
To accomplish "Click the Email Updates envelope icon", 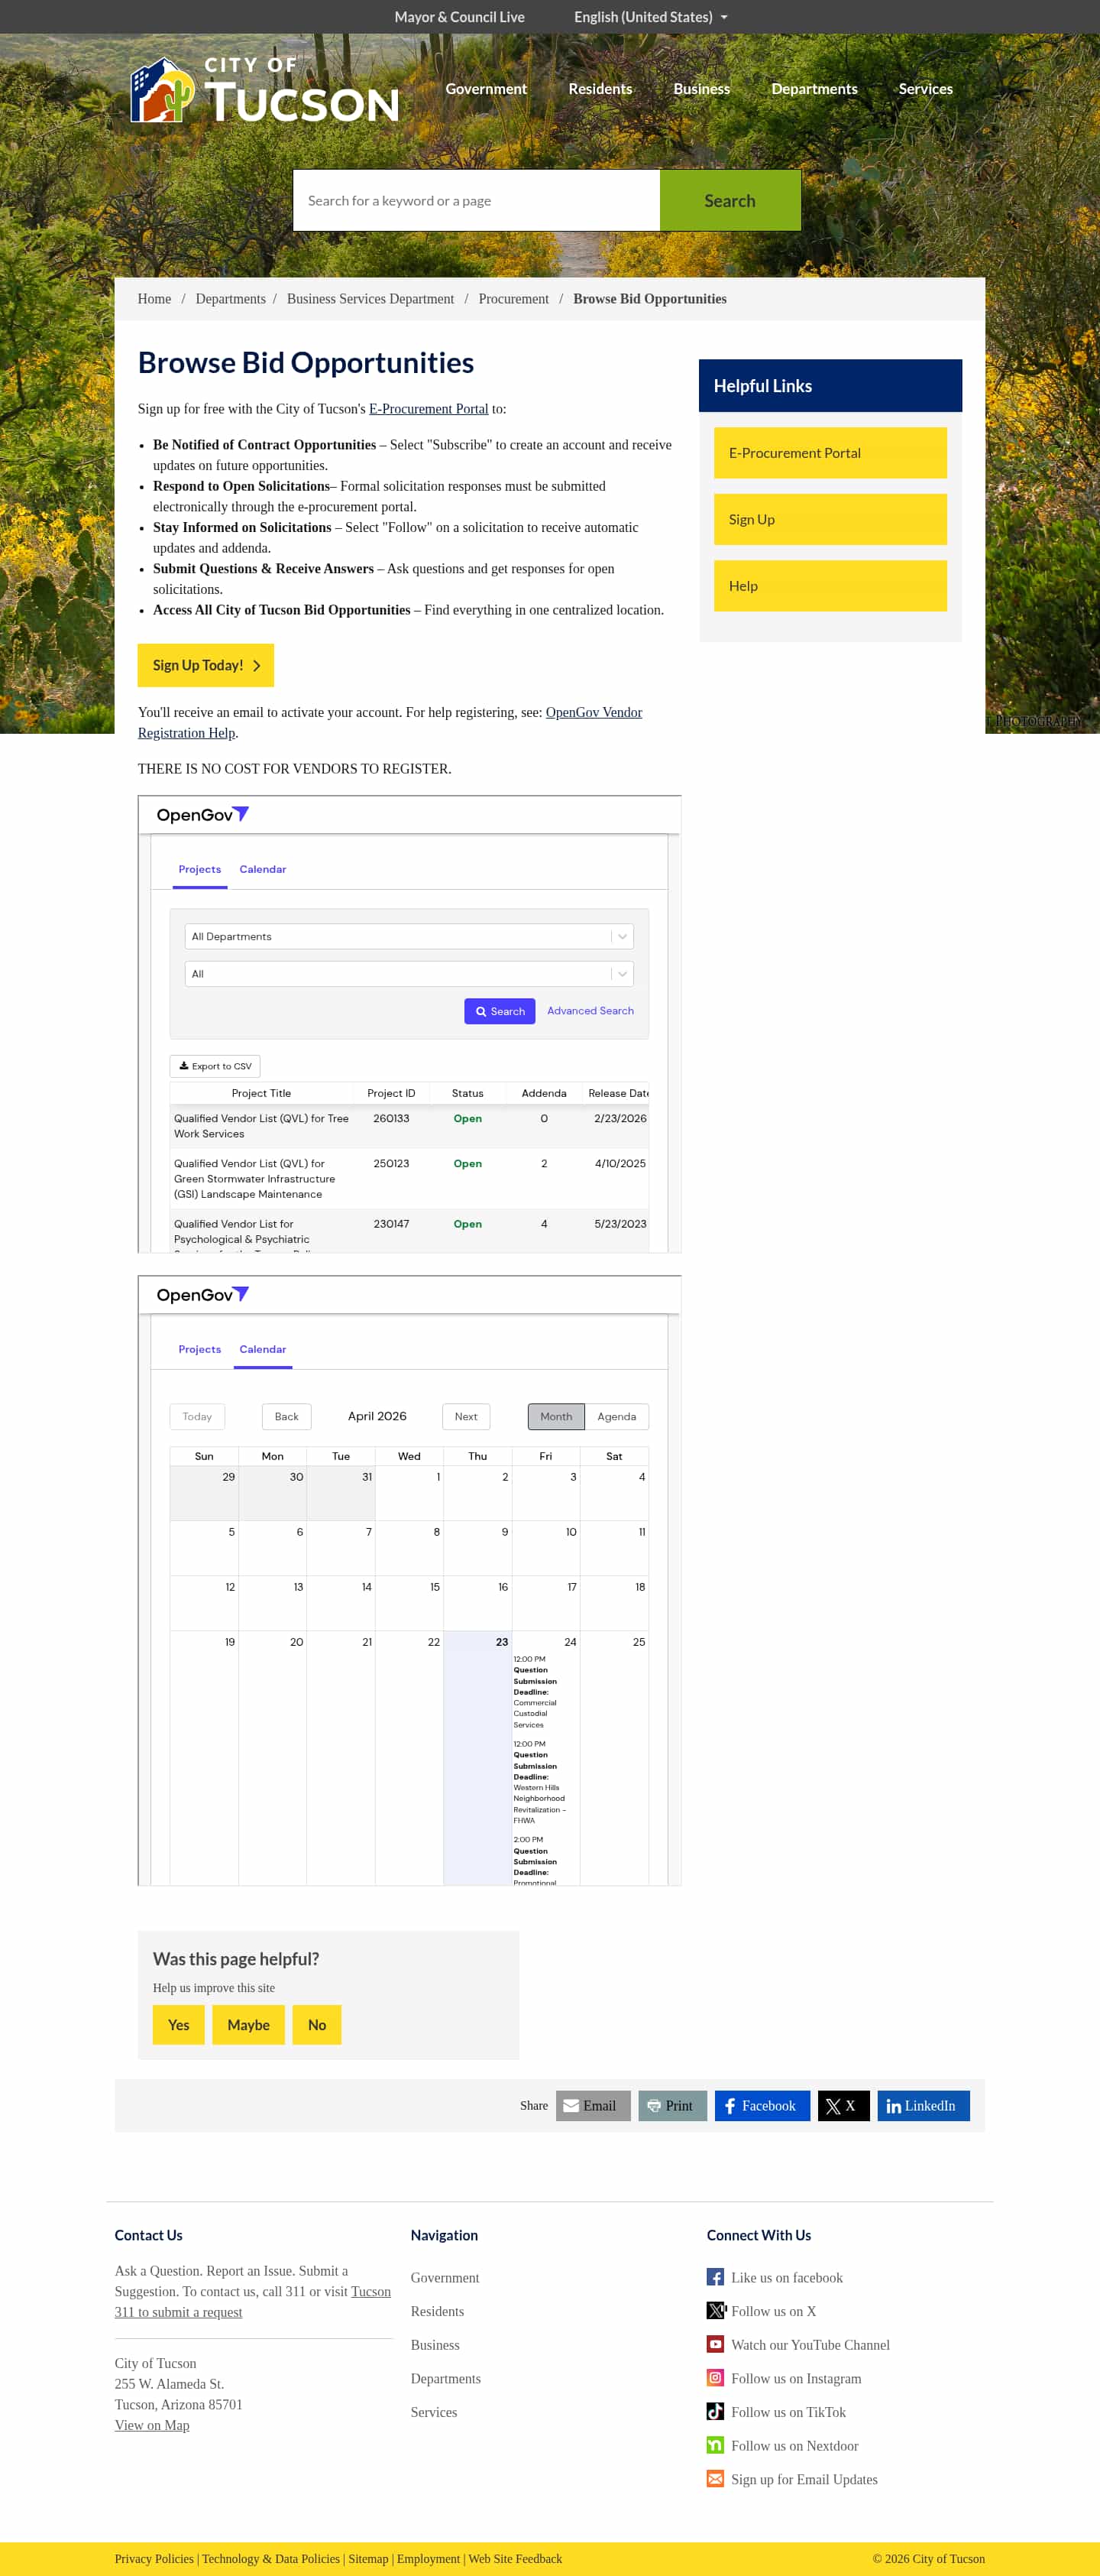I will (714, 2479).
